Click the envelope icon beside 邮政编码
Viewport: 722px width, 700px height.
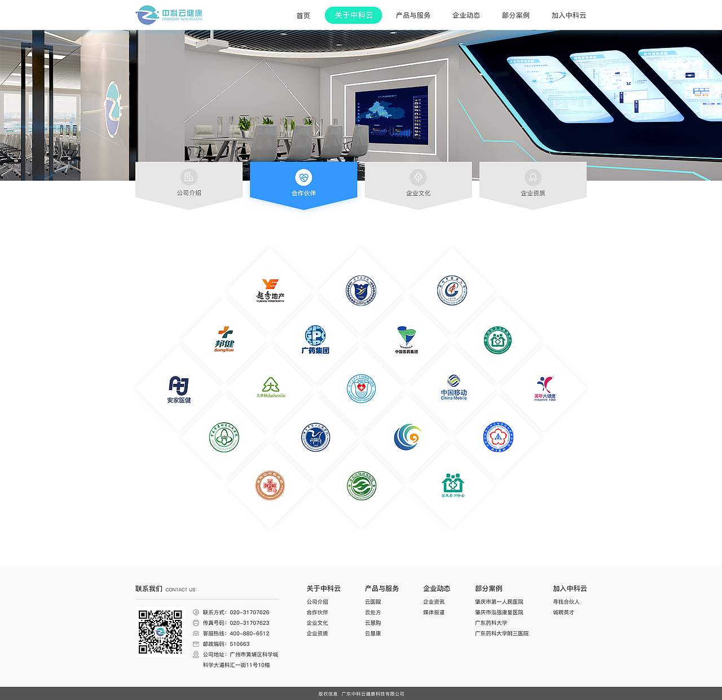point(196,644)
